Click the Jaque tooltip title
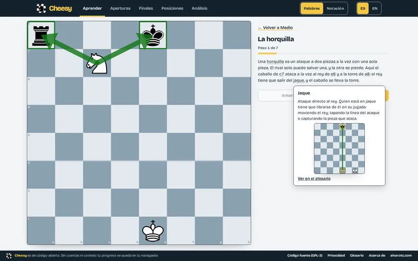This screenshot has height=261, width=418. click(x=304, y=93)
